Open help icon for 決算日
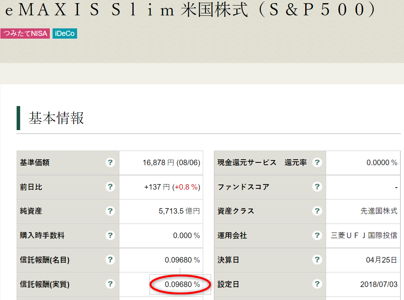 (x=317, y=260)
